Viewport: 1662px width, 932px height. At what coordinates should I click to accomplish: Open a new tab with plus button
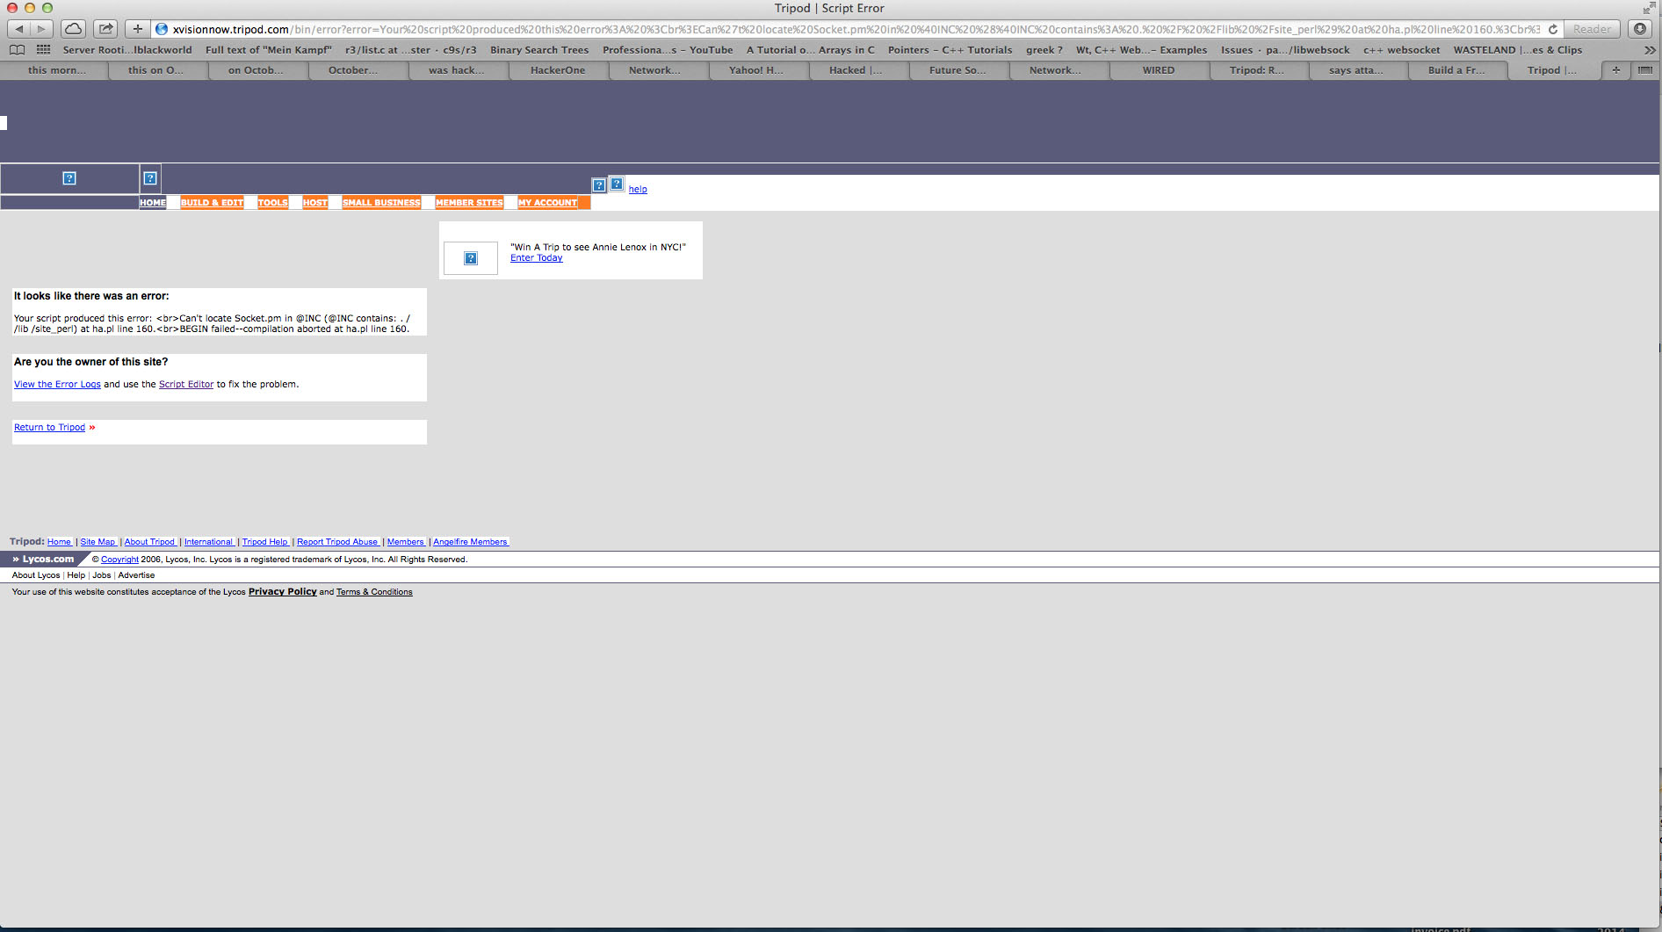[1615, 70]
